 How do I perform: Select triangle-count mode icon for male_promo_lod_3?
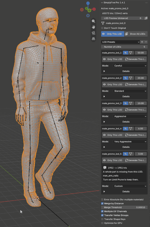click(131, 103)
